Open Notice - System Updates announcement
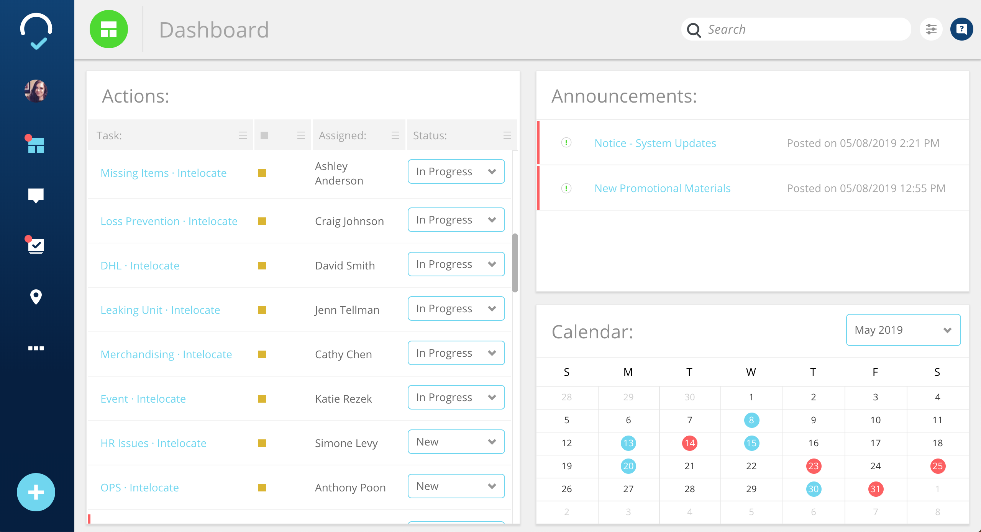This screenshot has width=981, height=532. click(x=655, y=143)
